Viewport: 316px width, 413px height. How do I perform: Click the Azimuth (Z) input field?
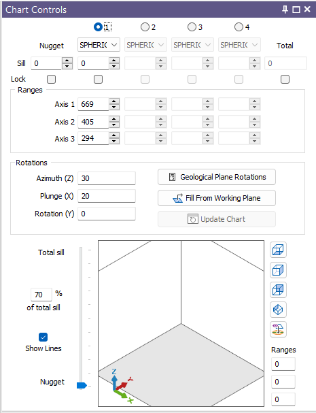point(107,178)
